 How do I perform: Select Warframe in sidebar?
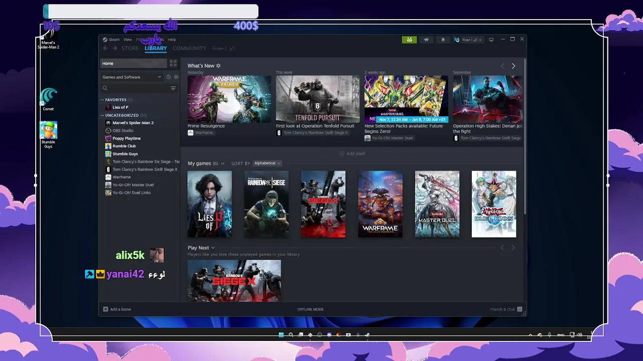[x=122, y=177]
